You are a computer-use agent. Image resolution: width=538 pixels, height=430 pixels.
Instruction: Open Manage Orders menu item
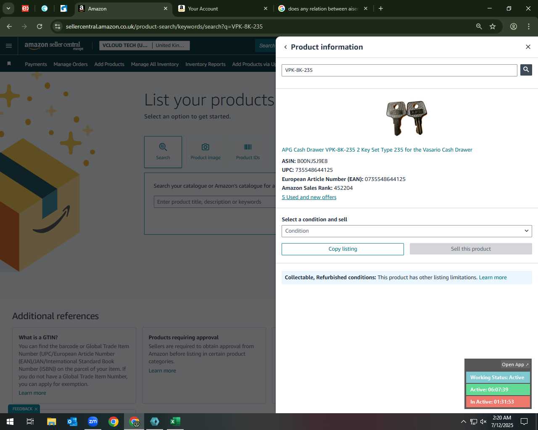pos(71,64)
